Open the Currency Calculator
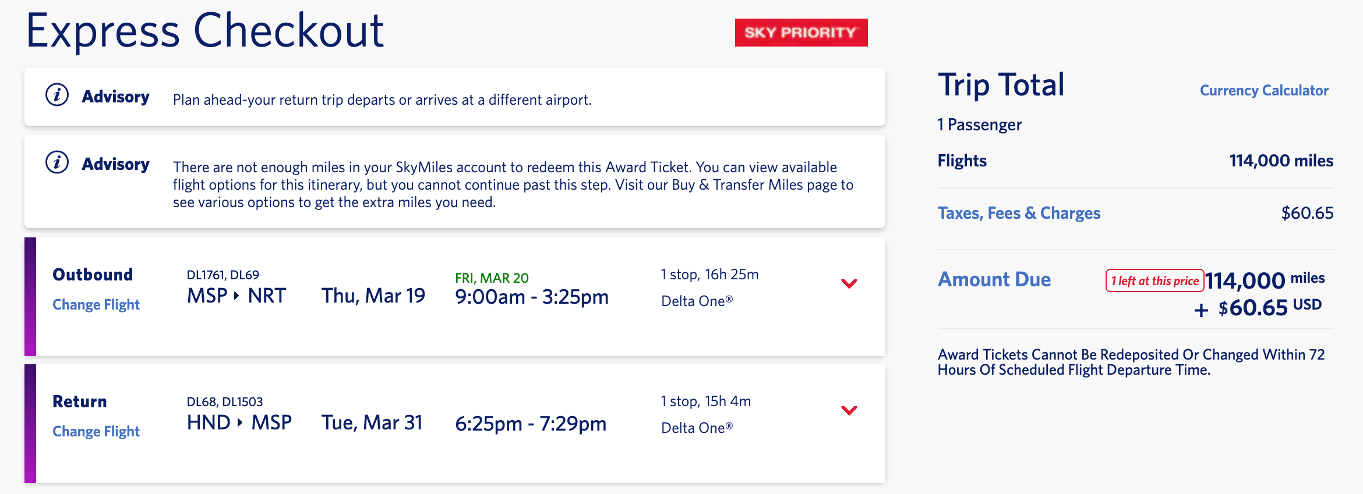 coord(1263,91)
